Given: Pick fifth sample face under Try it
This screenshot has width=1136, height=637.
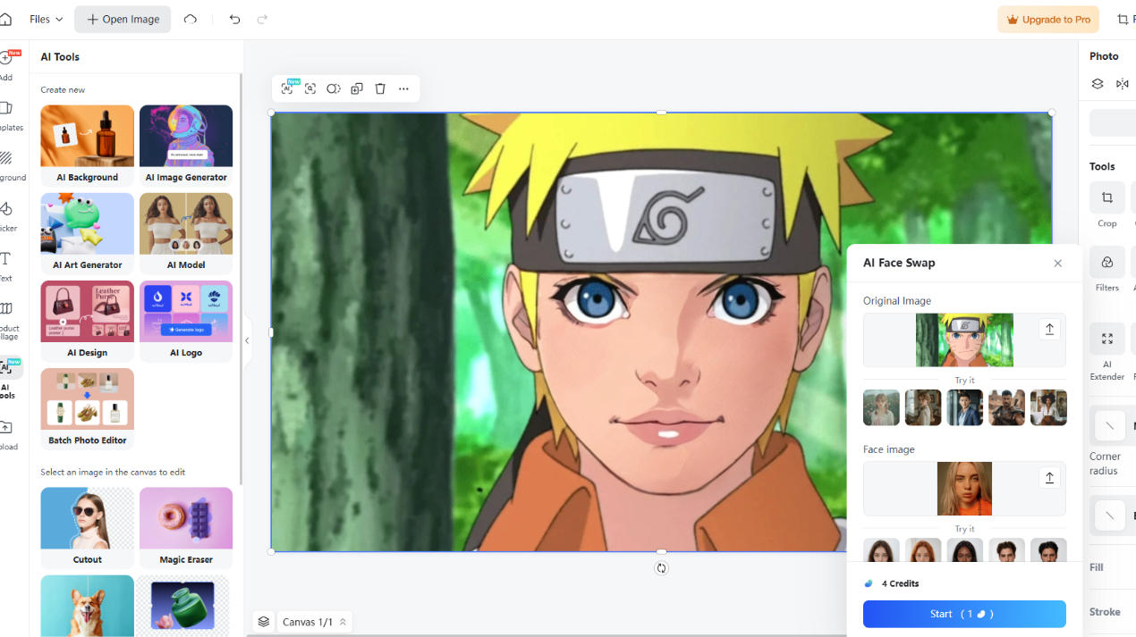Looking at the screenshot, I should (1048, 550).
